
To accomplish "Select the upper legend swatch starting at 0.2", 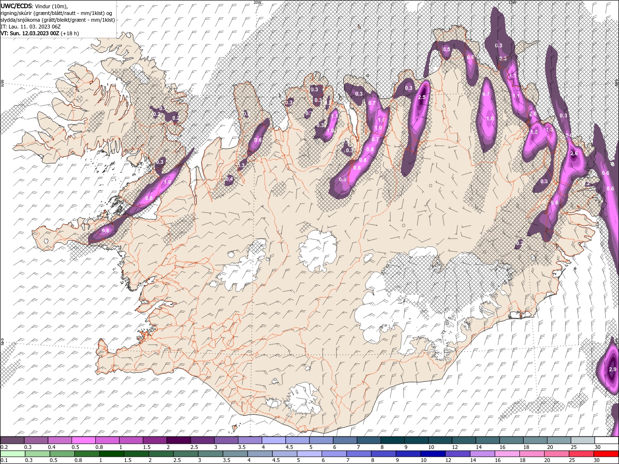I will click(x=12, y=440).
